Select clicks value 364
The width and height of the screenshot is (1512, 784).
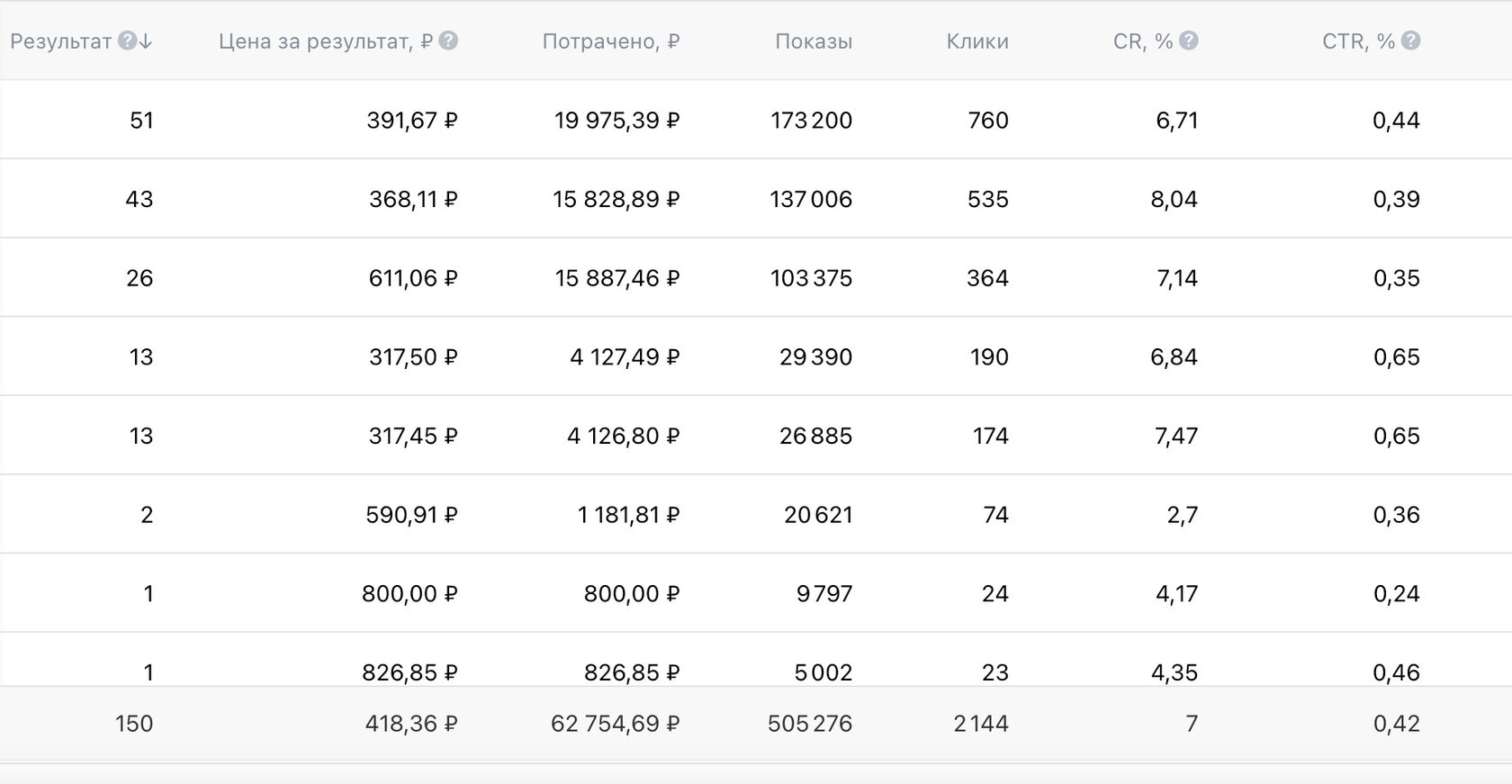[987, 278]
